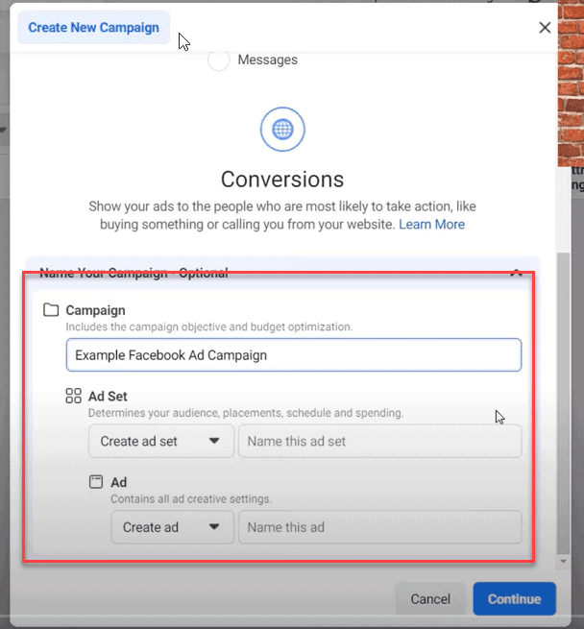Click the Campaign folder icon
Image resolution: width=584 pixels, height=629 pixels.
51,310
